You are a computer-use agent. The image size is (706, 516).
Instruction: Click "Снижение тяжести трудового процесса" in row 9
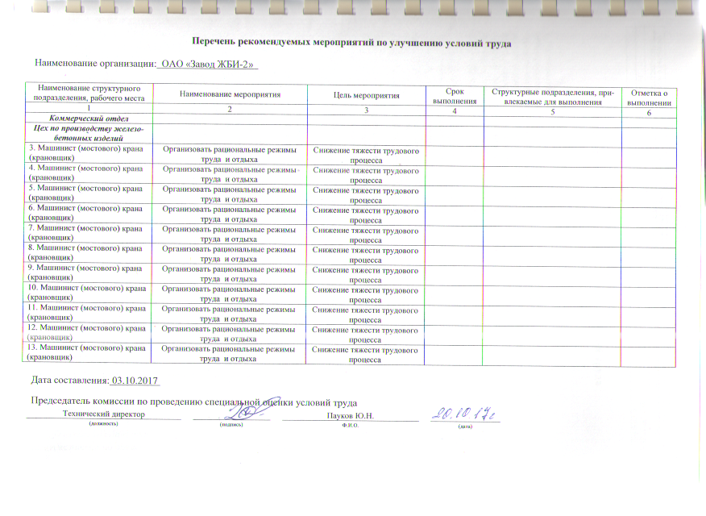click(365, 275)
